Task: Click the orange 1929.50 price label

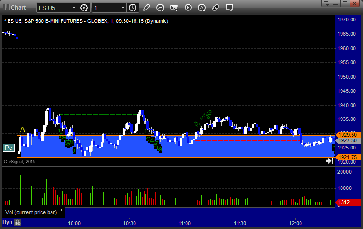Action: pos(345,135)
